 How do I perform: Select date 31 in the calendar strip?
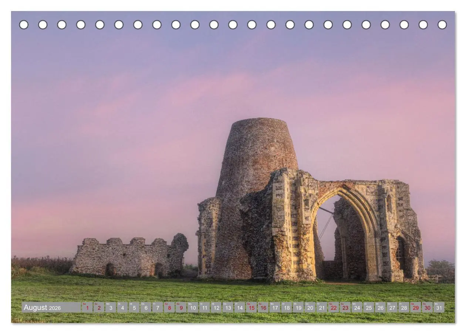click(x=439, y=307)
